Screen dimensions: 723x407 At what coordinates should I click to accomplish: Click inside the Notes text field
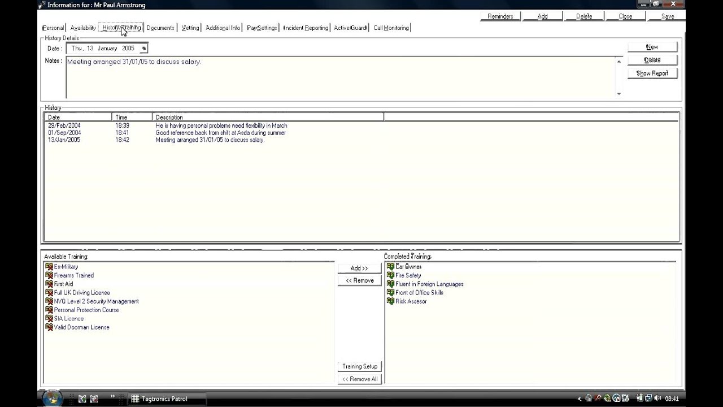click(340, 77)
